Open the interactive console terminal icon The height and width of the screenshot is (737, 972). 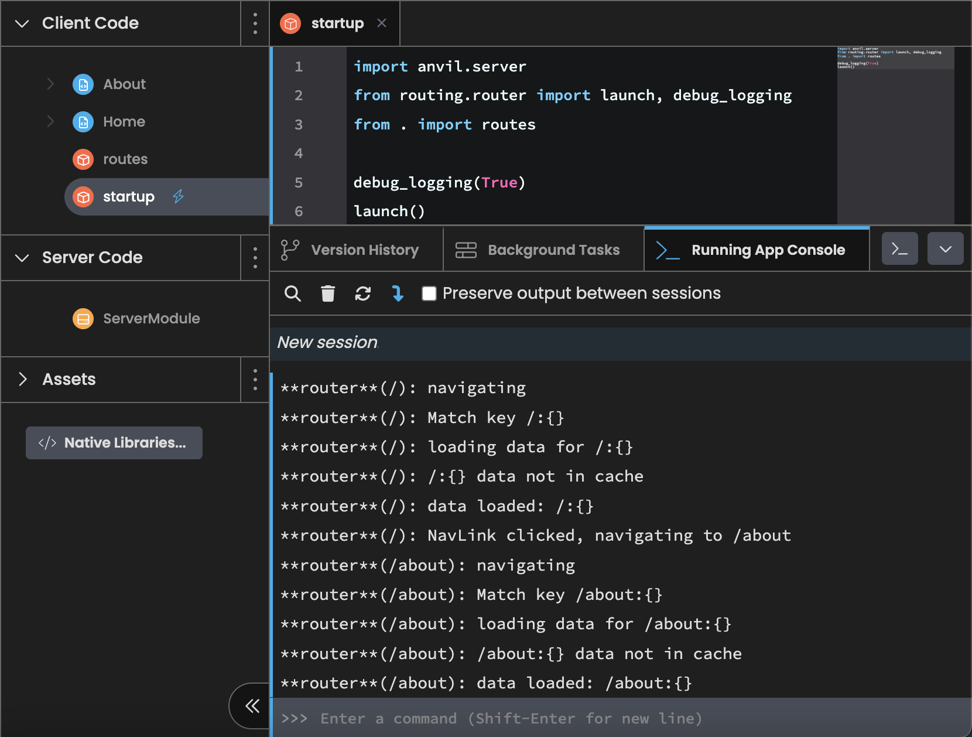899,248
